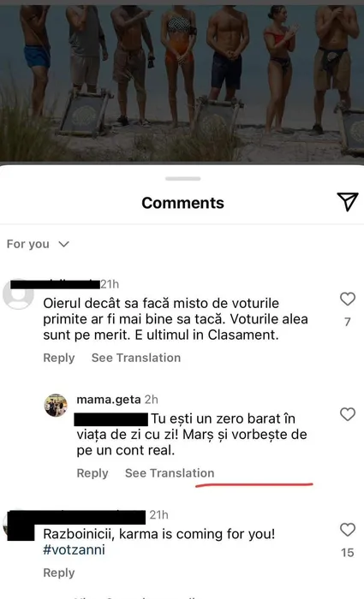Tap the mama.geta username
The image size is (364, 599).
coord(109,400)
